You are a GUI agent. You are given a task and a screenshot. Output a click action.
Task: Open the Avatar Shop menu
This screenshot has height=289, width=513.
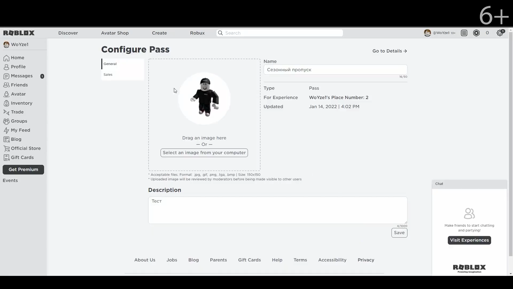[x=115, y=33]
